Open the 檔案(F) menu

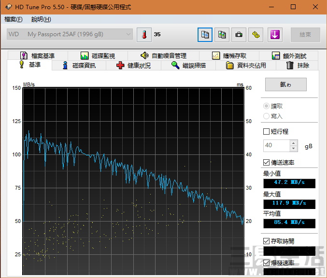[x=14, y=19]
